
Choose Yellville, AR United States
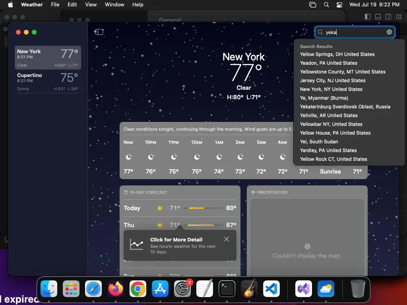click(x=329, y=116)
